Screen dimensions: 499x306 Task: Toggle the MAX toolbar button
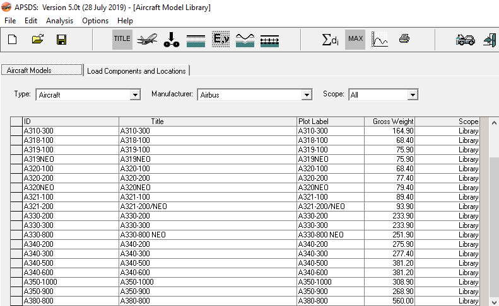(x=355, y=40)
